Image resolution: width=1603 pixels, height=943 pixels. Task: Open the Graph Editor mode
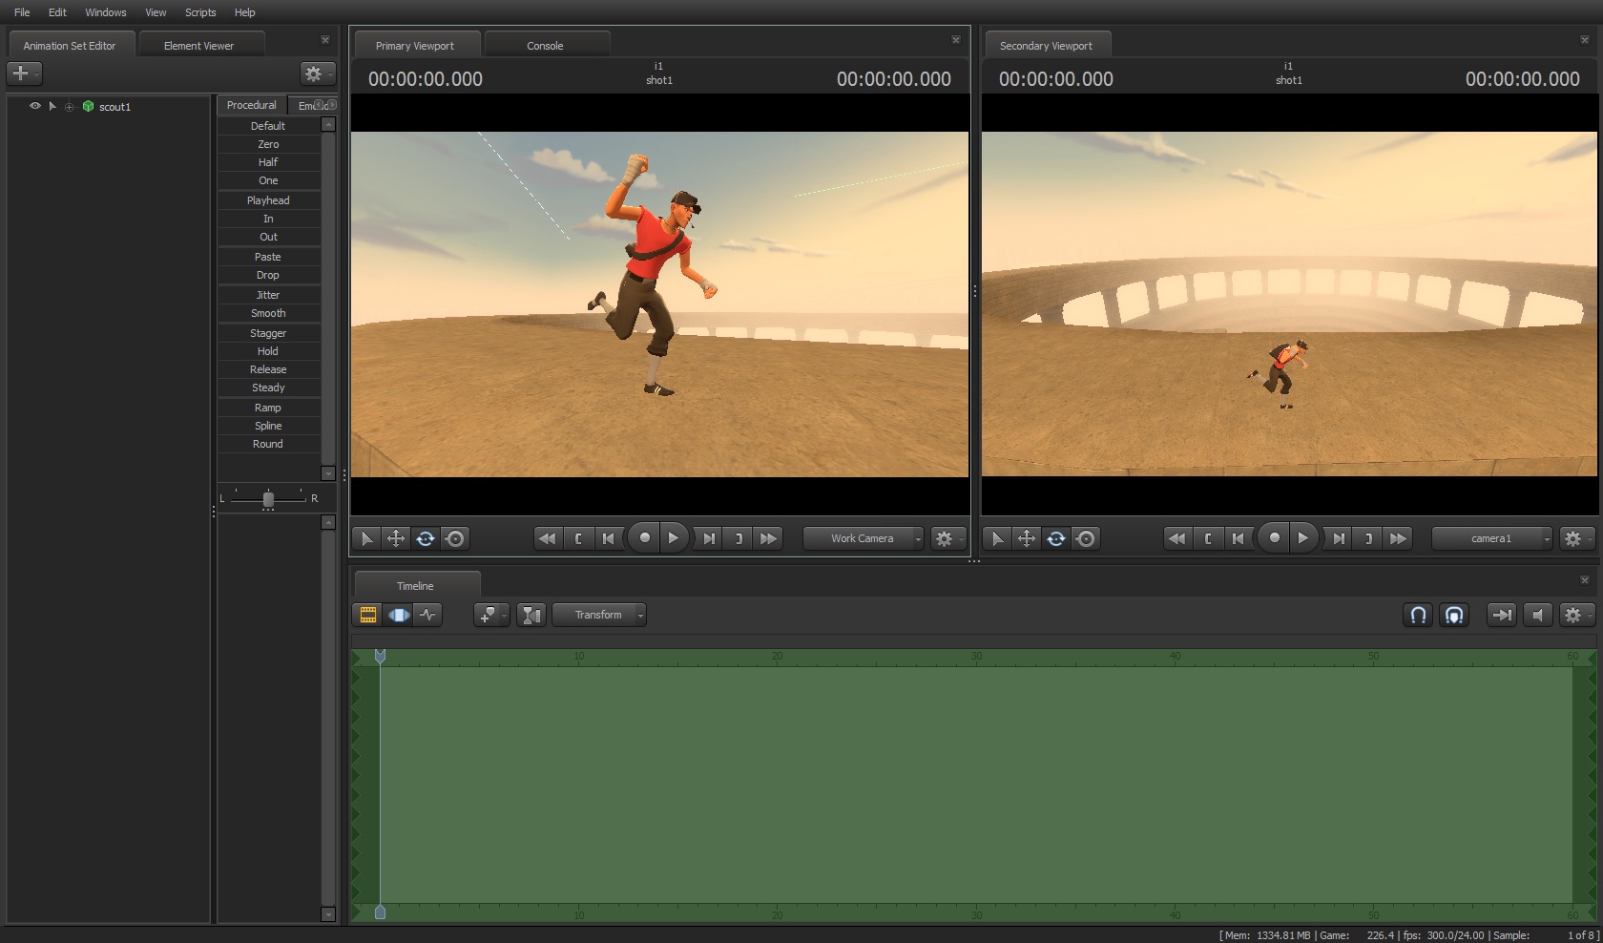pyautogui.click(x=428, y=616)
